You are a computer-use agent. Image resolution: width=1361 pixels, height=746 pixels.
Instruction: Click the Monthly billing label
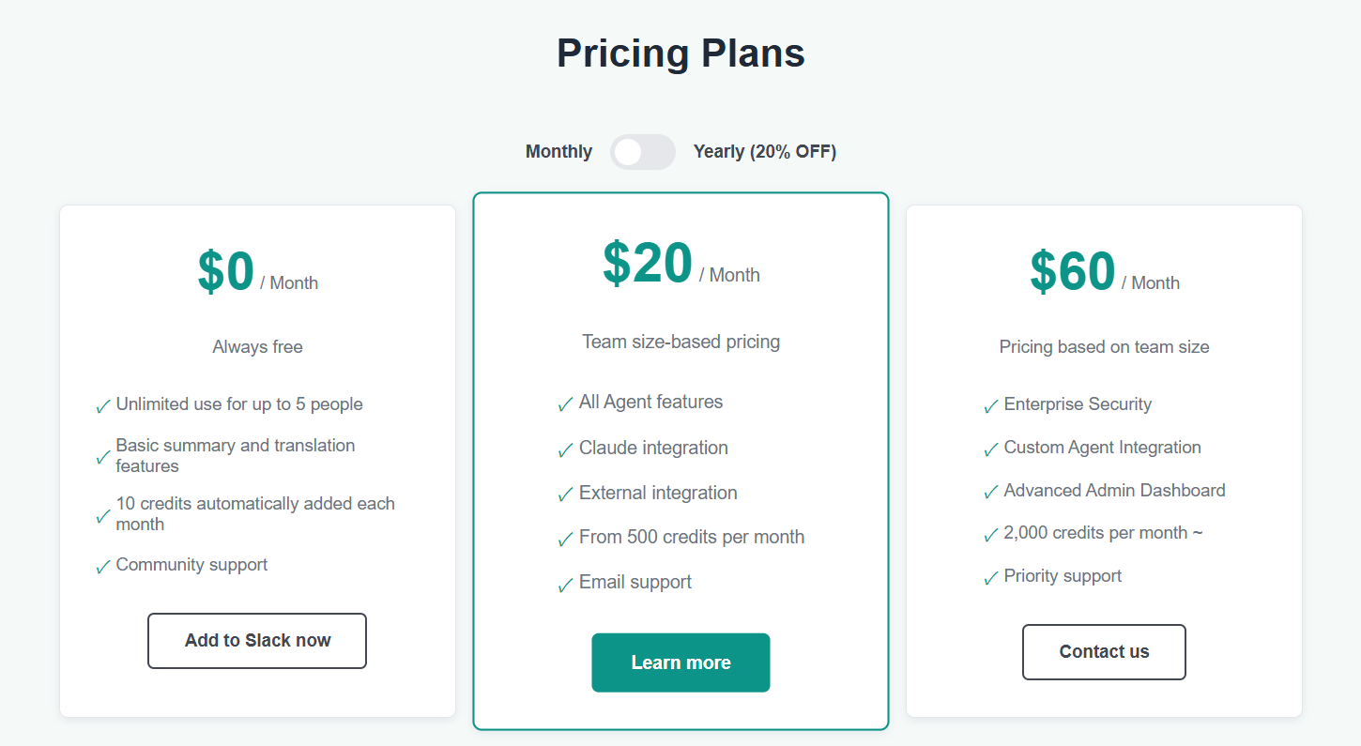[x=558, y=152]
